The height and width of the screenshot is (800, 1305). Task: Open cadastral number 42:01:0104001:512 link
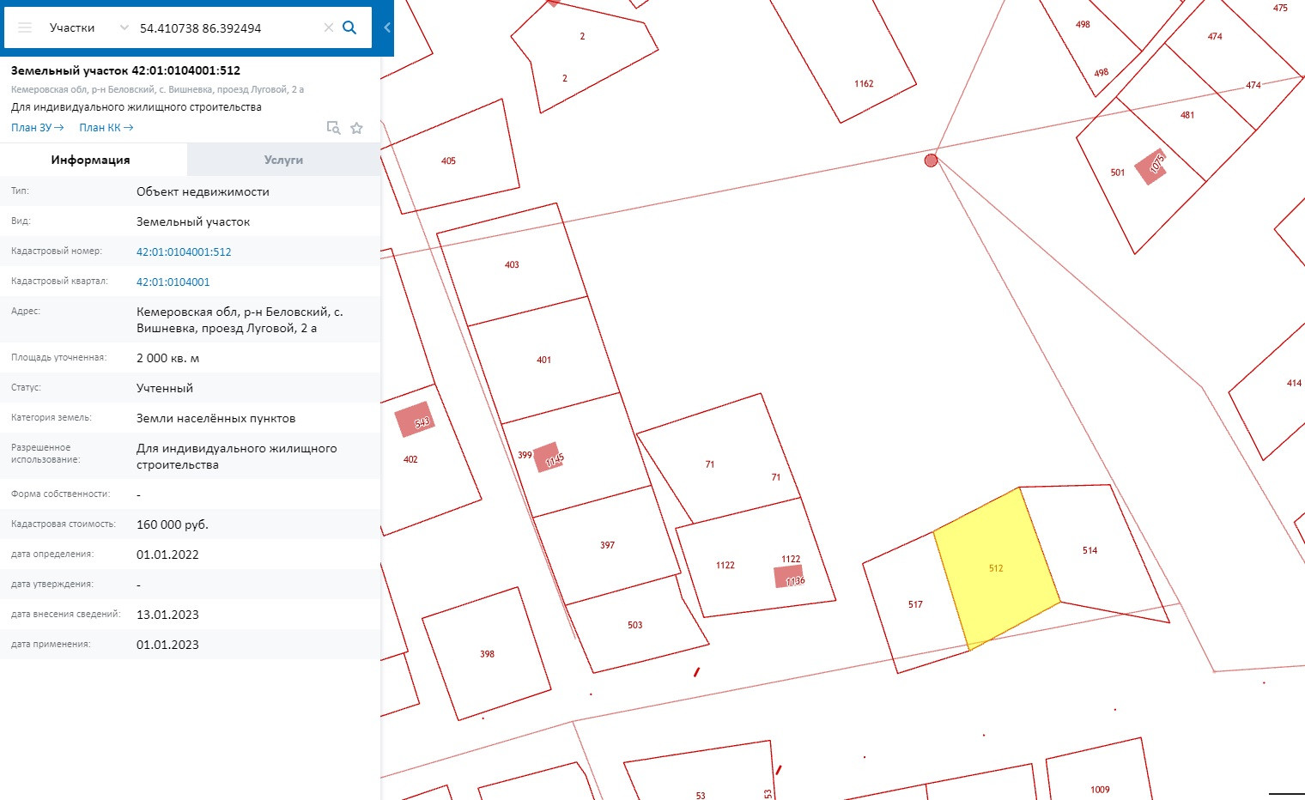click(x=184, y=252)
